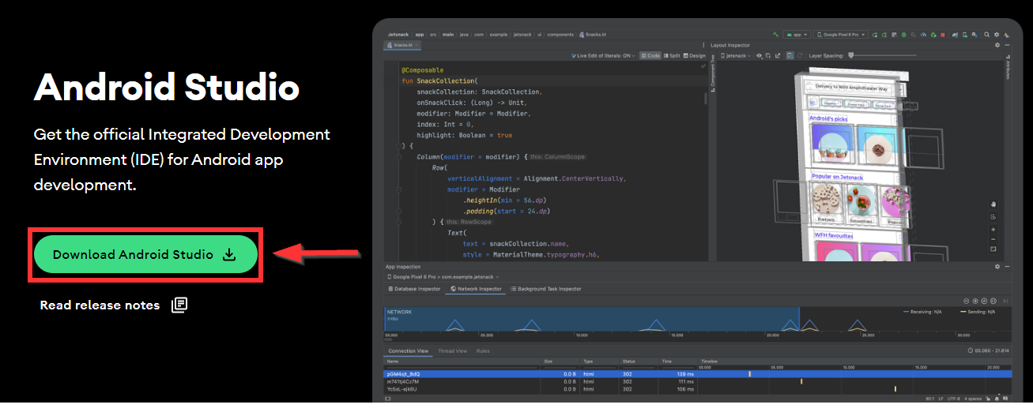The width and height of the screenshot is (1033, 412).
Task: Open the Connection View tab
Action: click(x=408, y=350)
